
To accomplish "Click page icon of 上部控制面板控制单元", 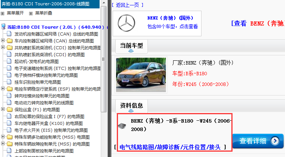I will click(x=9, y=151).
